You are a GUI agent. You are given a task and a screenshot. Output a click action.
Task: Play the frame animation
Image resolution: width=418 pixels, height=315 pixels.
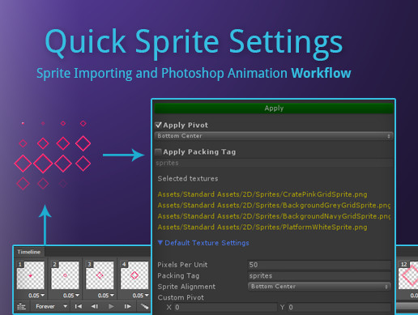coord(111,306)
